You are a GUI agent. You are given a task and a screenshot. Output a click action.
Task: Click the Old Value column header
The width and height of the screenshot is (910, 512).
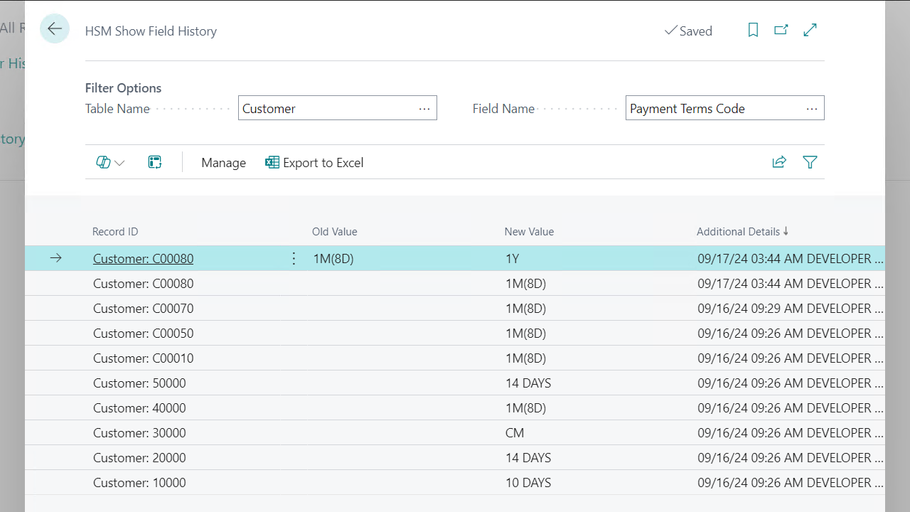click(334, 232)
